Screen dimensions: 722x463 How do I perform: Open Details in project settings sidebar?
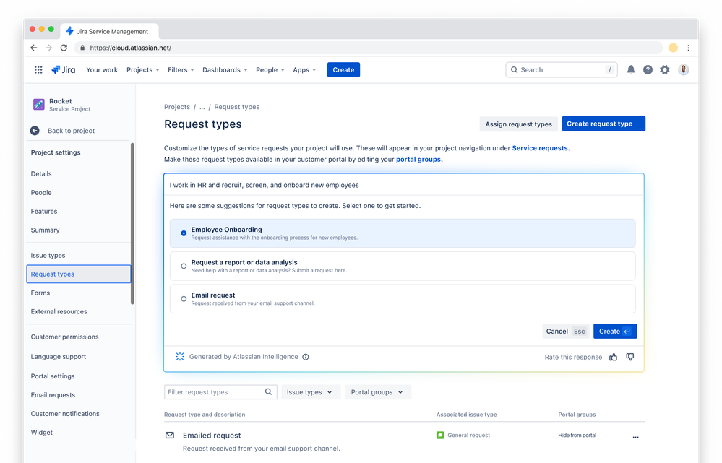[x=41, y=174]
